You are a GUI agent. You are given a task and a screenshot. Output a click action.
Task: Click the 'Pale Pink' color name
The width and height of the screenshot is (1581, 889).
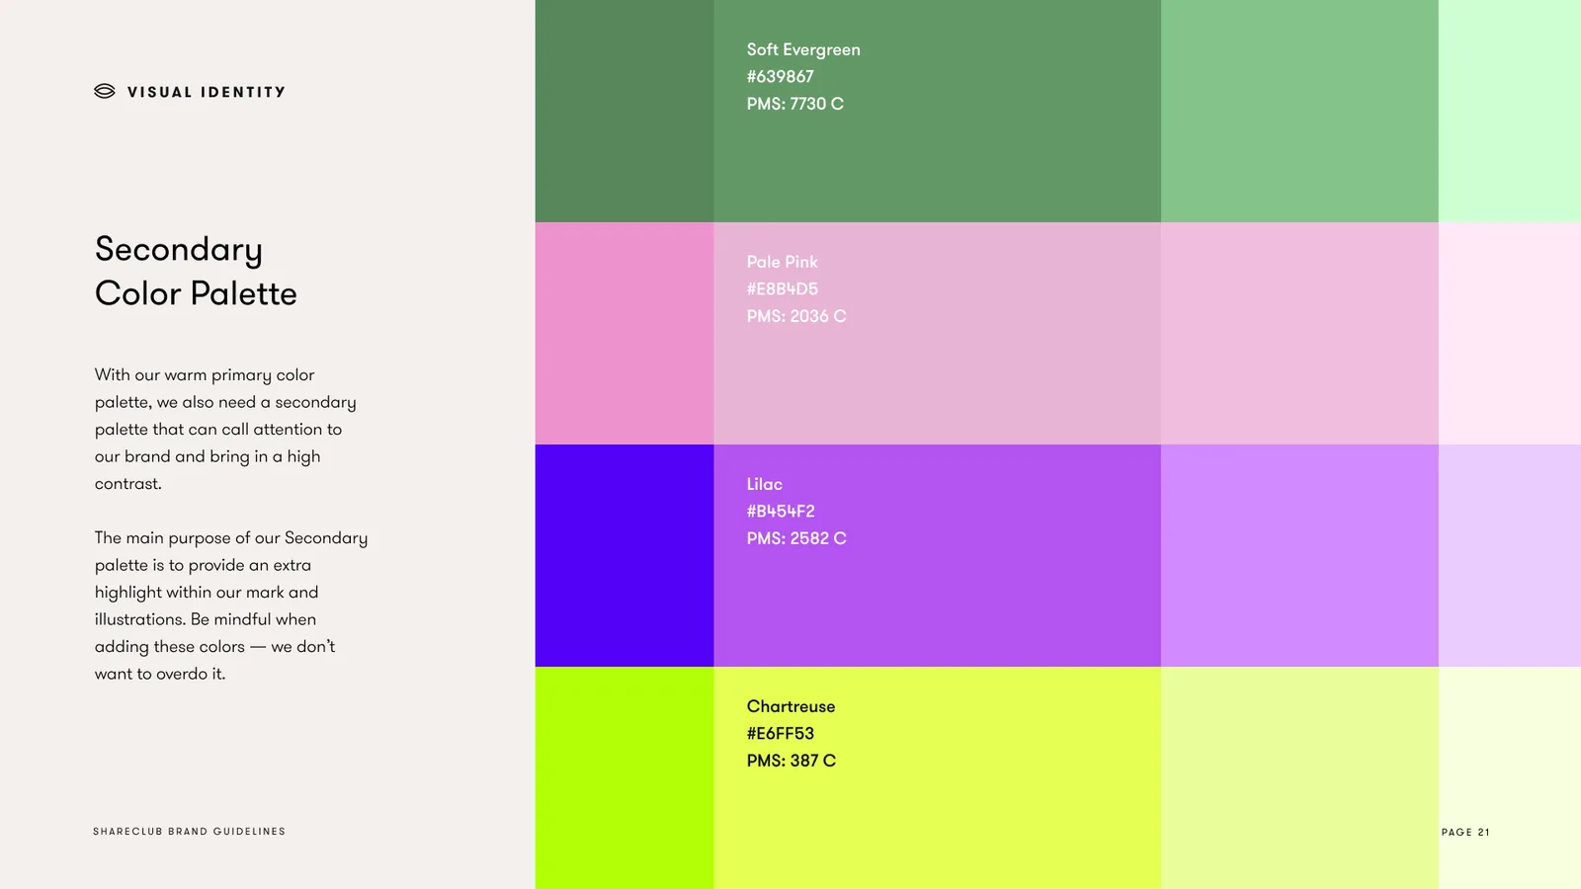[x=783, y=262]
